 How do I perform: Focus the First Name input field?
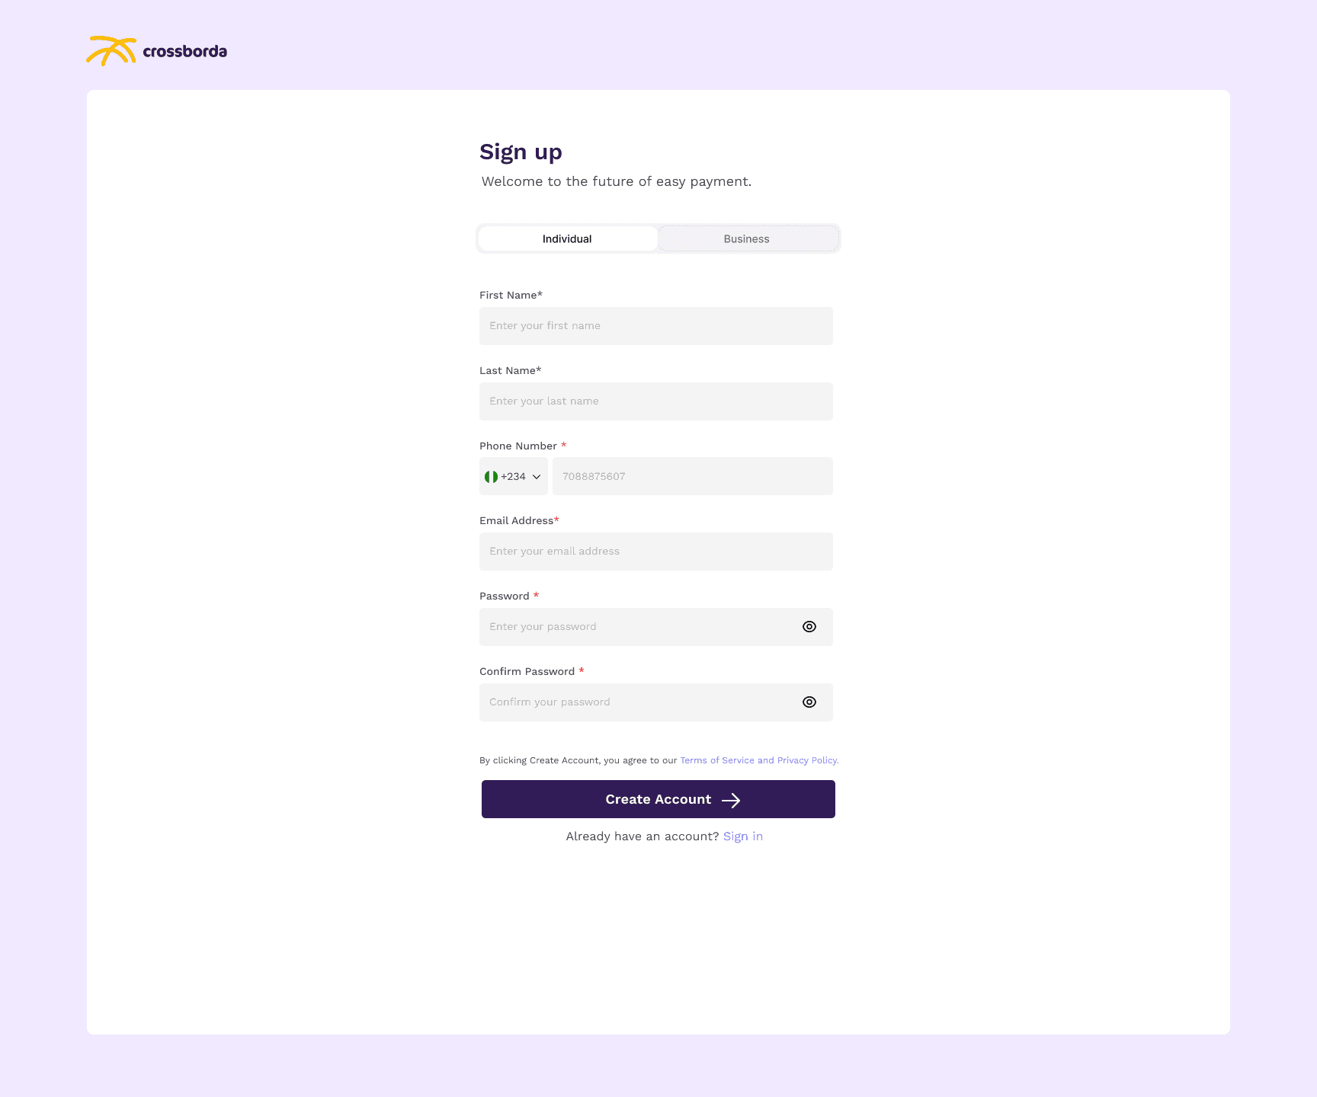point(656,326)
